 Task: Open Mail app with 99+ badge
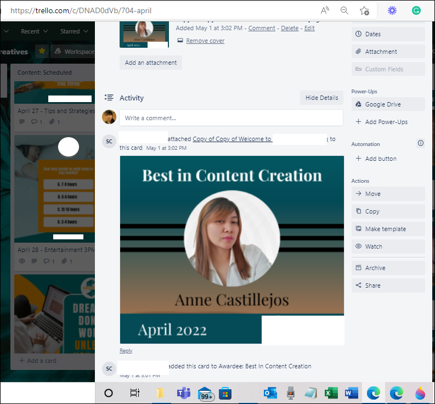click(206, 394)
